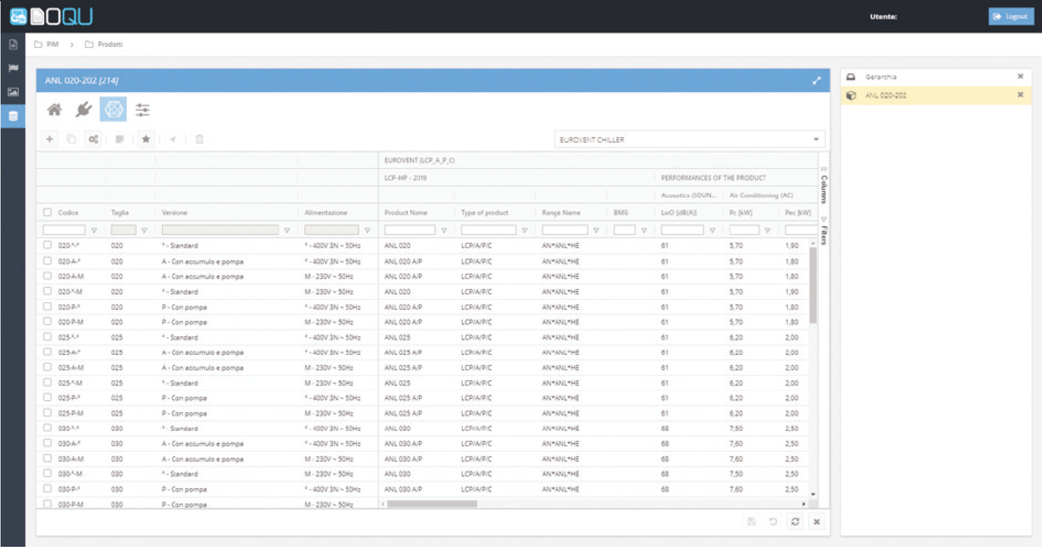Image resolution: width=1042 pixels, height=548 pixels.
Task: Open images icon in left sidebar
Action: pyautogui.click(x=13, y=92)
